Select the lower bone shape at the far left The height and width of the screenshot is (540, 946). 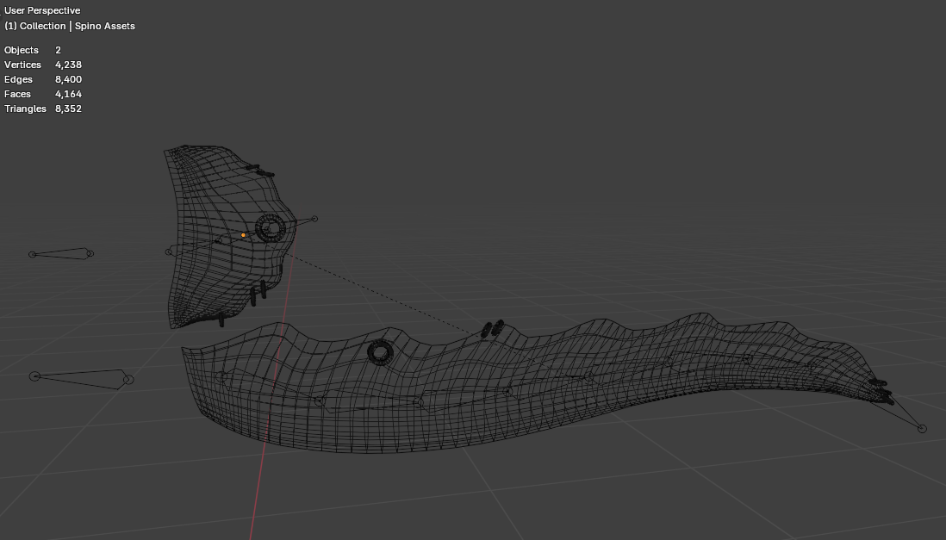pos(81,378)
